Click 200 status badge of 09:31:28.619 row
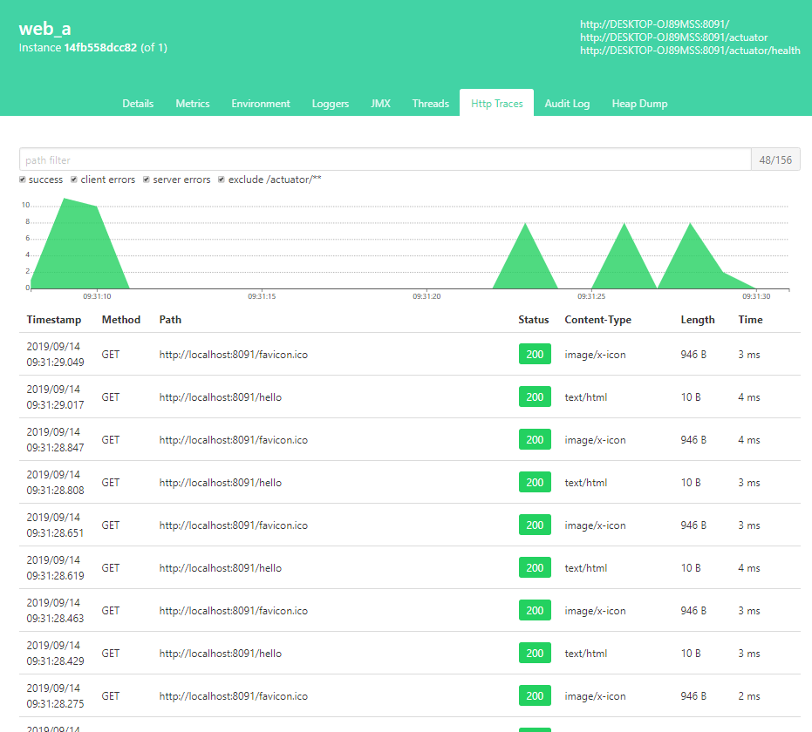 click(x=535, y=567)
